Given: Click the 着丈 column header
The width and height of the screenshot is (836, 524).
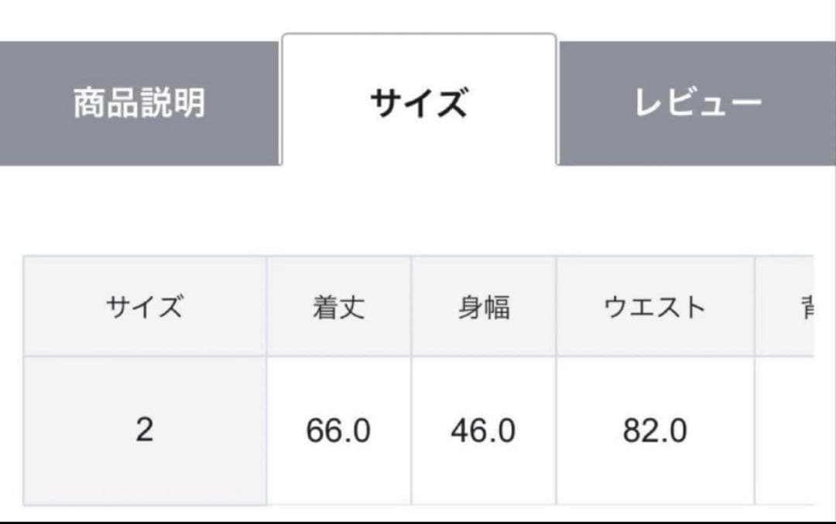Looking at the screenshot, I should coord(338,305).
